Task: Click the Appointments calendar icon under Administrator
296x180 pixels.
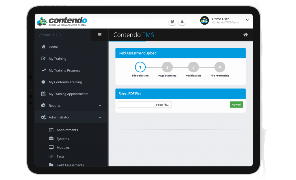Action: tap(51, 130)
